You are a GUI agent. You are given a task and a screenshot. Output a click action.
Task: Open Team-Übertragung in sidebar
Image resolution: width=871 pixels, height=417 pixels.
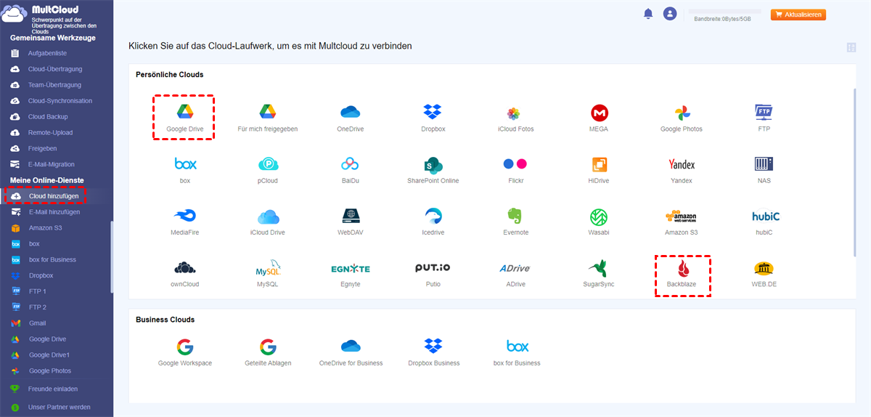click(56, 85)
